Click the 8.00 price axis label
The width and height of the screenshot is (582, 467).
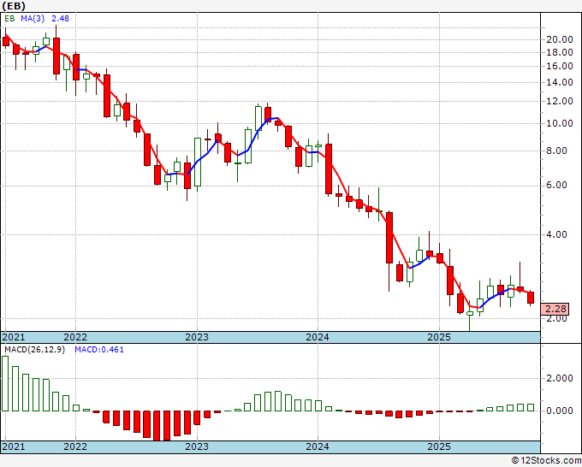point(557,151)
